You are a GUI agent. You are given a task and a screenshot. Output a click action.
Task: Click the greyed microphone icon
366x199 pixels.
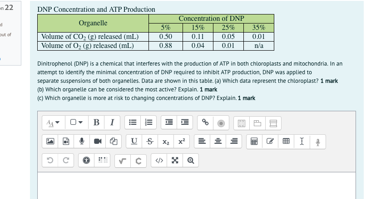(318, 142)
